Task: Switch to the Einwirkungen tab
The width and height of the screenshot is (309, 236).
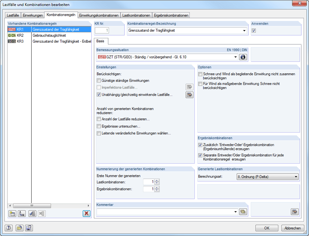Action: click(33, 15)
